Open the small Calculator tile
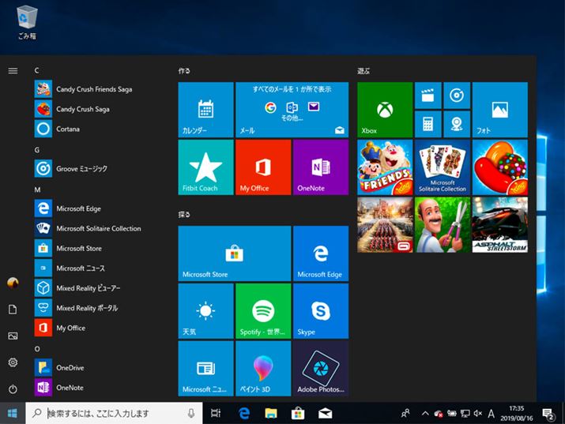Image resolution: width=565 pixels, height=424 pixels. click(x=428, y=124)
